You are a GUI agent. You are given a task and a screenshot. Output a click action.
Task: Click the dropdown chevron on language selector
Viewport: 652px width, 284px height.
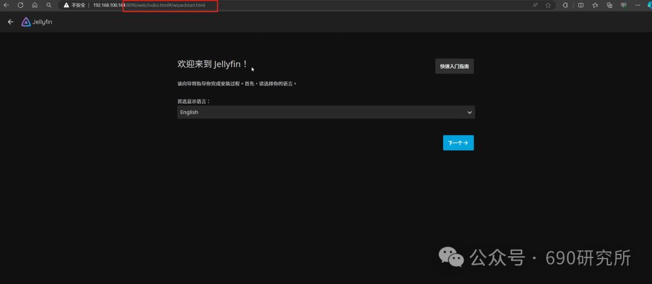pyautogui.click(x=470, y=113)
